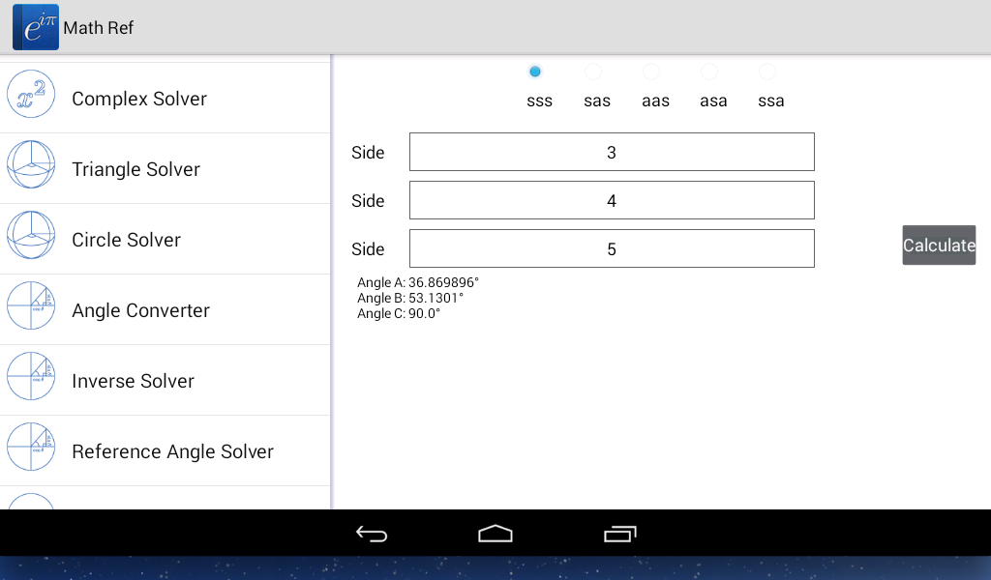Choose the aas radio option
The image size is (991, 580).
(651, 72)
